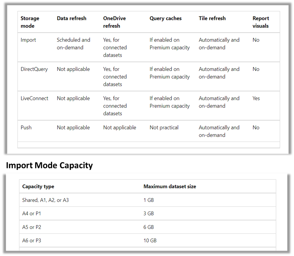Click the Storage mode column header
The image size is (294, 256).
[x=30, y=22]
